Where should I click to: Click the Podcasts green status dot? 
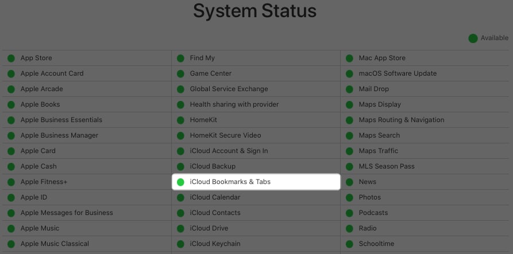(x=349, y=213)
